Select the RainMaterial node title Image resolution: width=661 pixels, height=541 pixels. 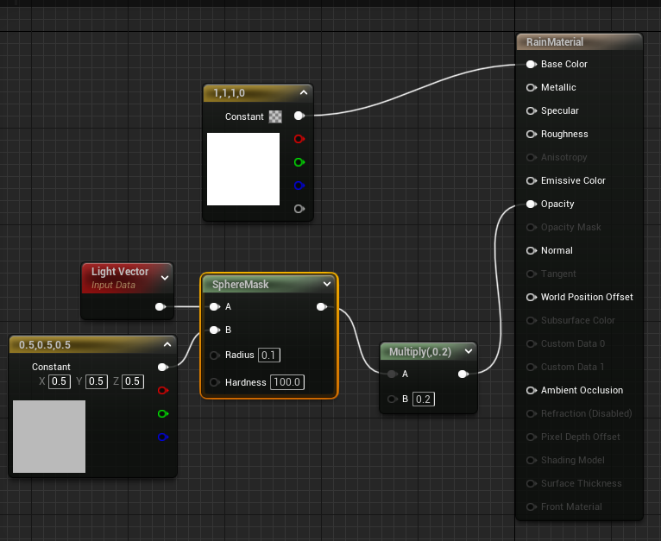[554, 42]
